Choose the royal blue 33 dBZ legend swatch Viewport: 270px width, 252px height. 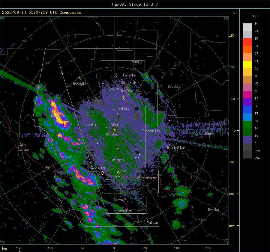[247, 110]
